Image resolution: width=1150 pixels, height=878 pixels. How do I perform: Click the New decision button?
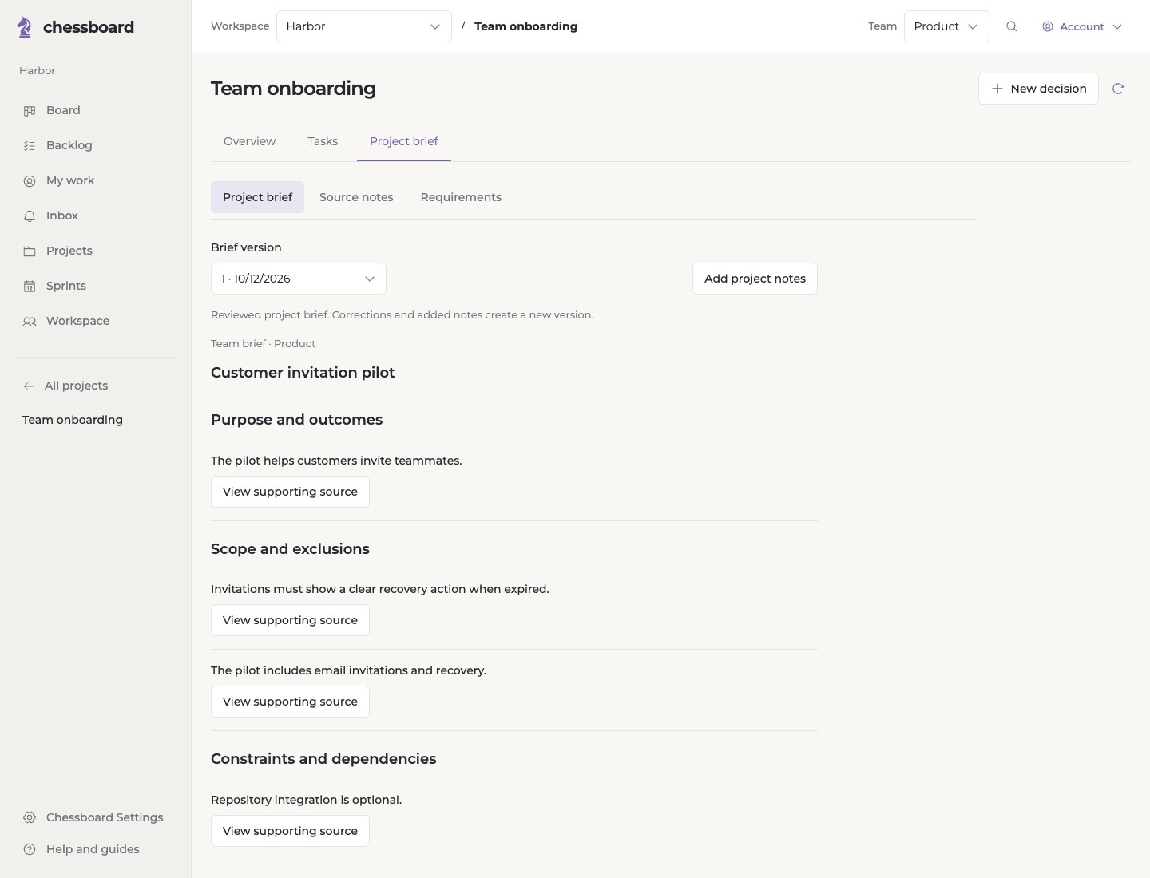click(x=1038, y=89)
